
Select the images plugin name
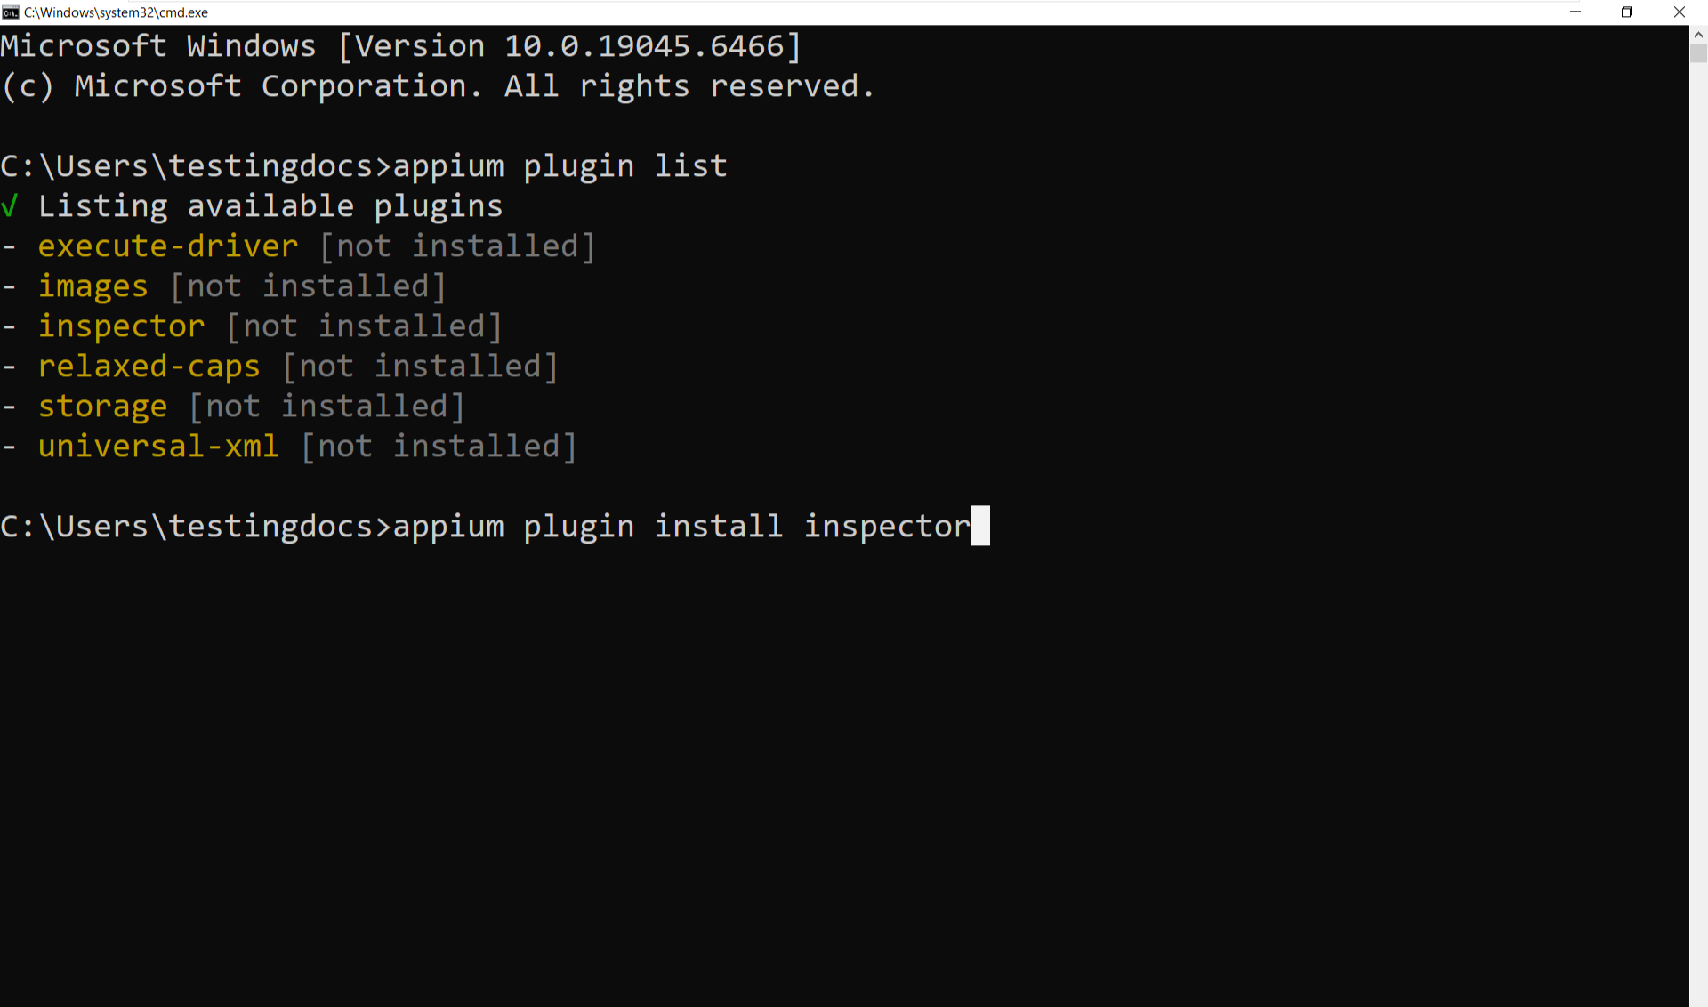[93, 286]
